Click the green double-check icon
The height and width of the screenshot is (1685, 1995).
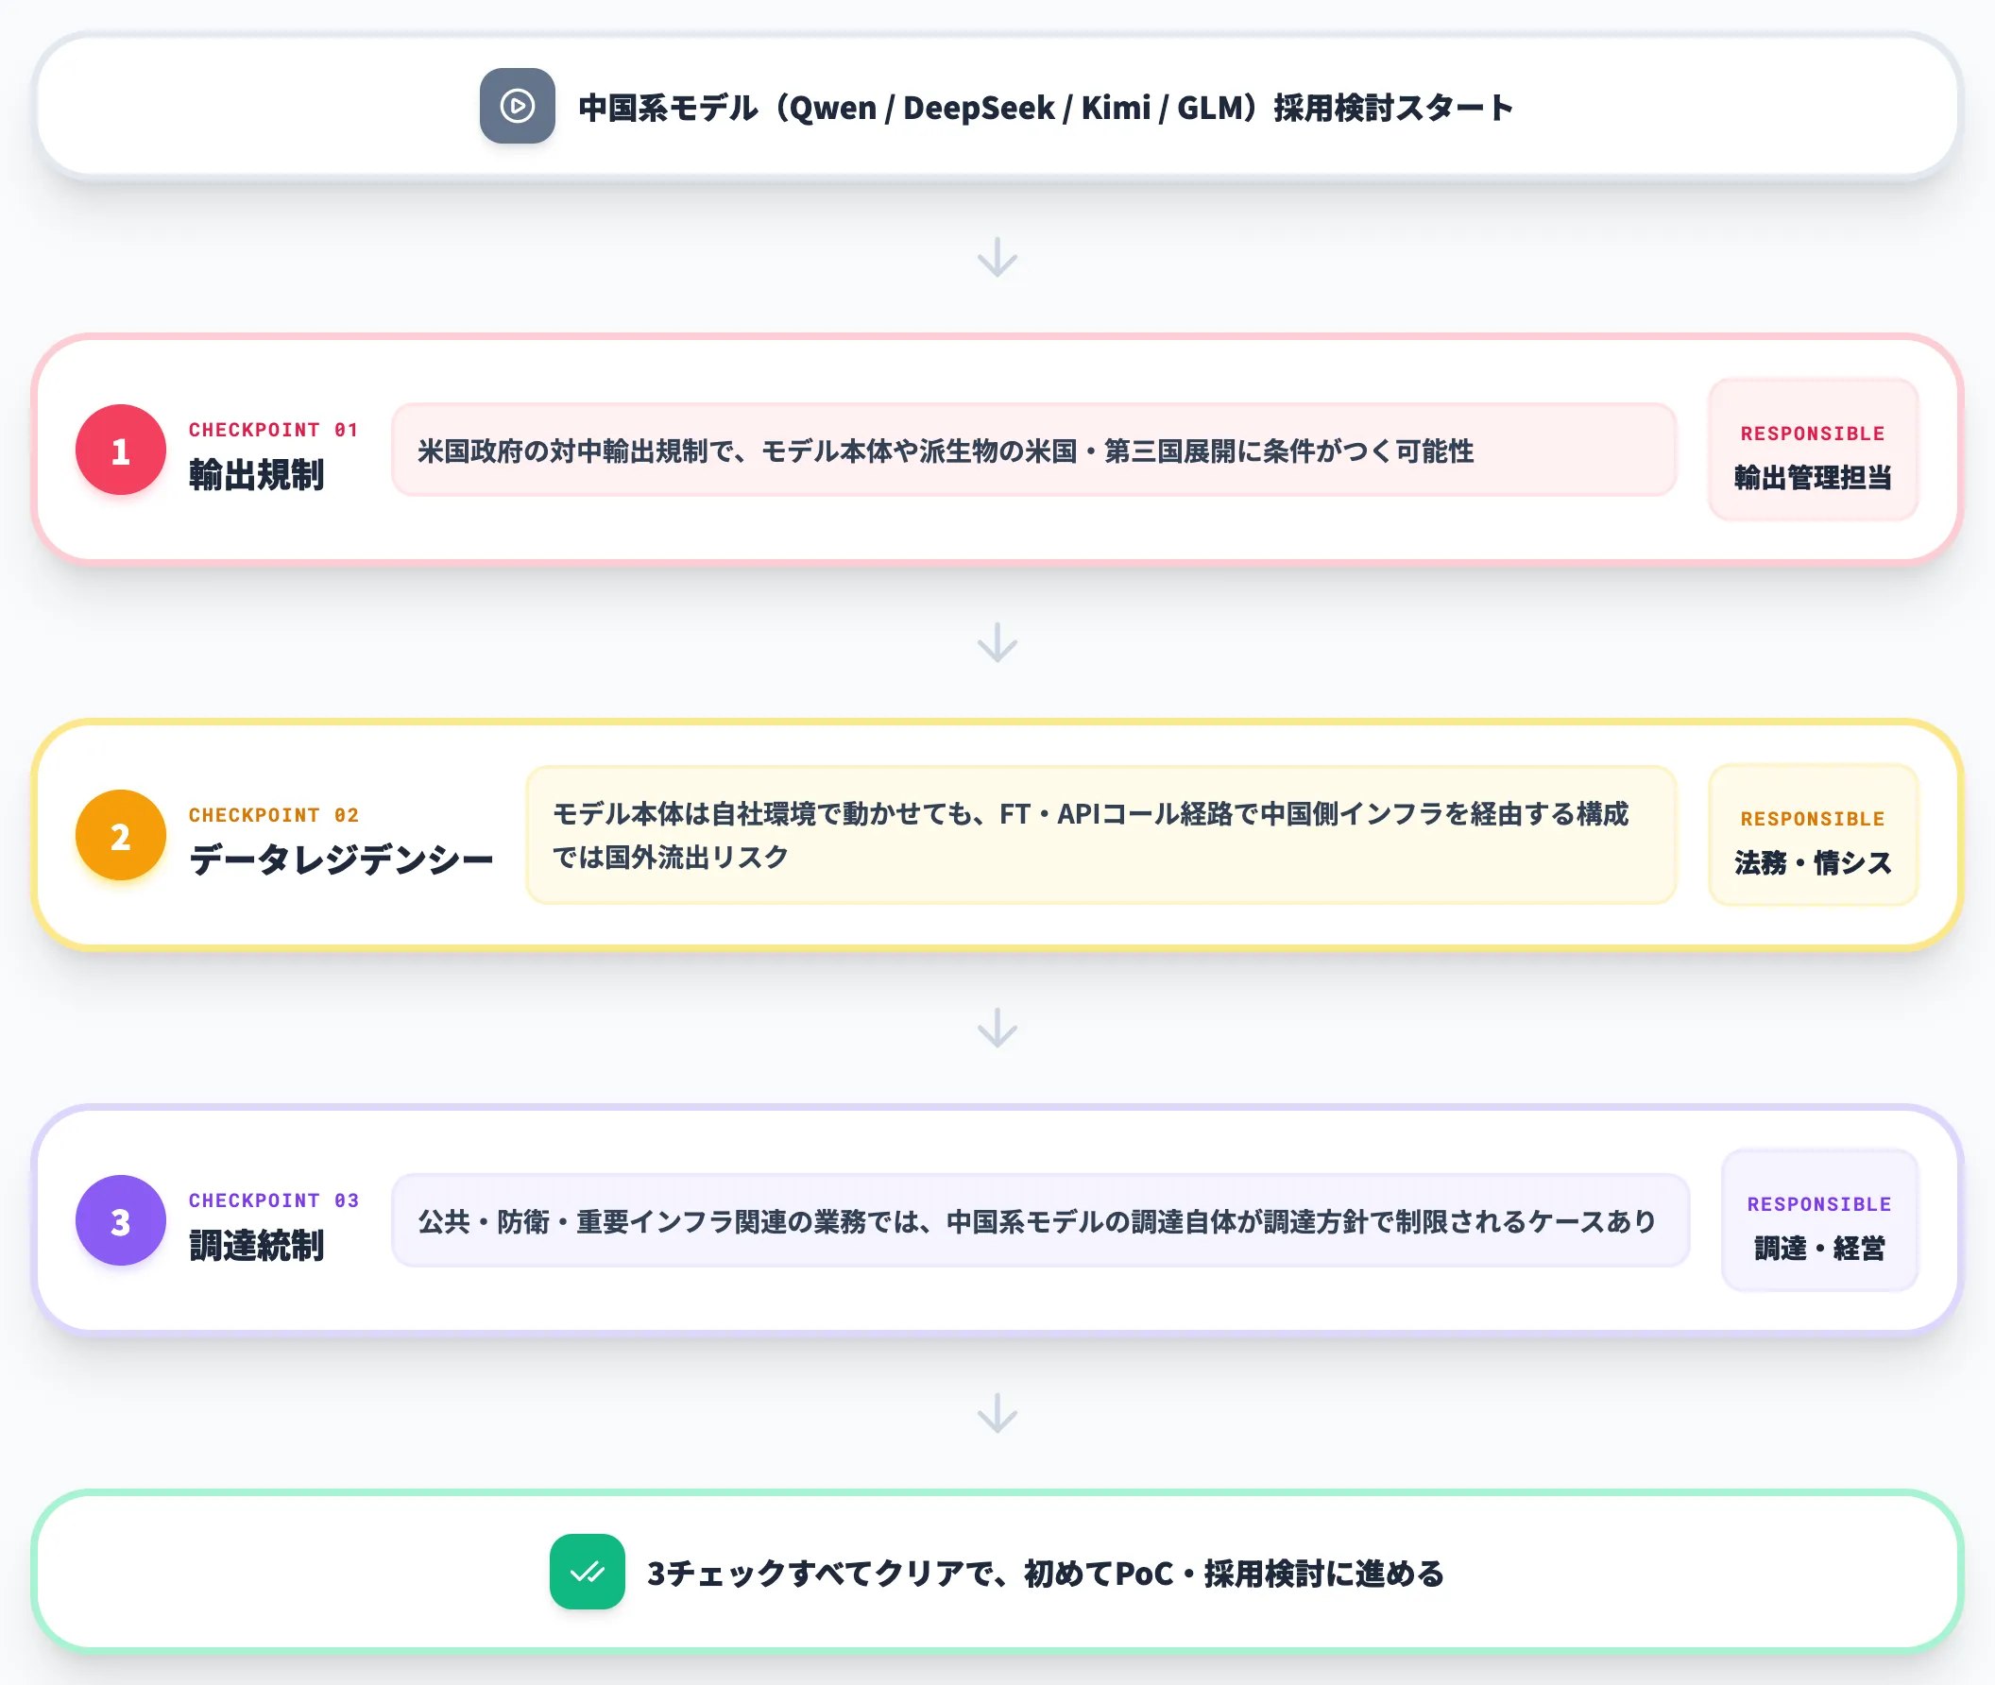tap(587, 1572)
